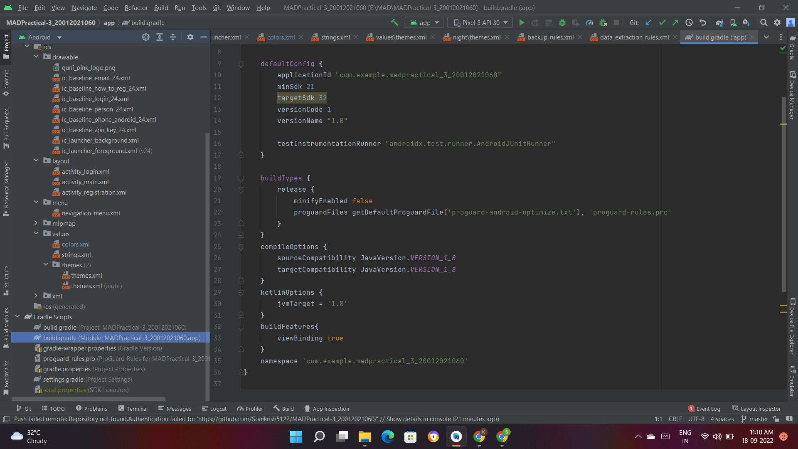The height and width of the screenshot is (449, 798).
Task: Click the Git Update Project arrow
Action: point(648,22)
